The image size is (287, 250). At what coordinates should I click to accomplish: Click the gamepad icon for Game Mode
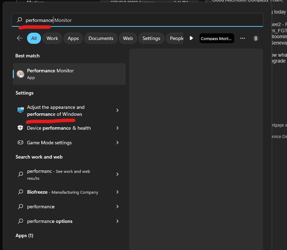(20, 142)
